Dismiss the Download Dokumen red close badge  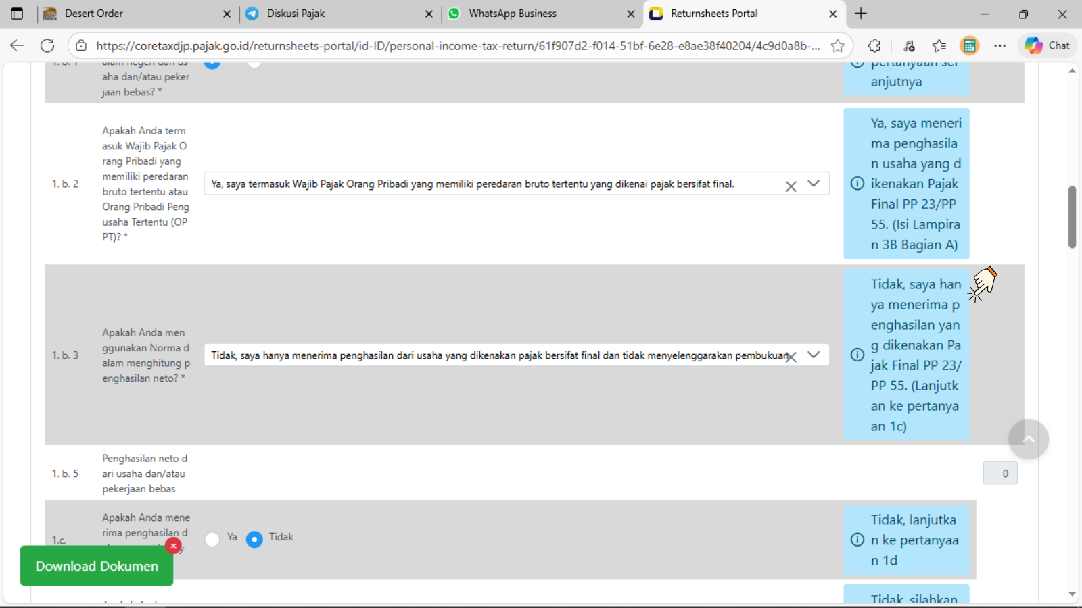[x=173, y=546]
